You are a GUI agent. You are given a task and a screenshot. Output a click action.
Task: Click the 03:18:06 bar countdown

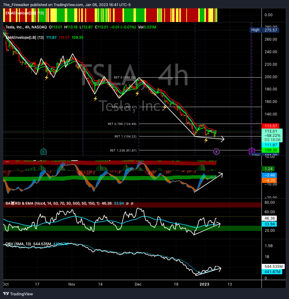click(x=273, y=140)
